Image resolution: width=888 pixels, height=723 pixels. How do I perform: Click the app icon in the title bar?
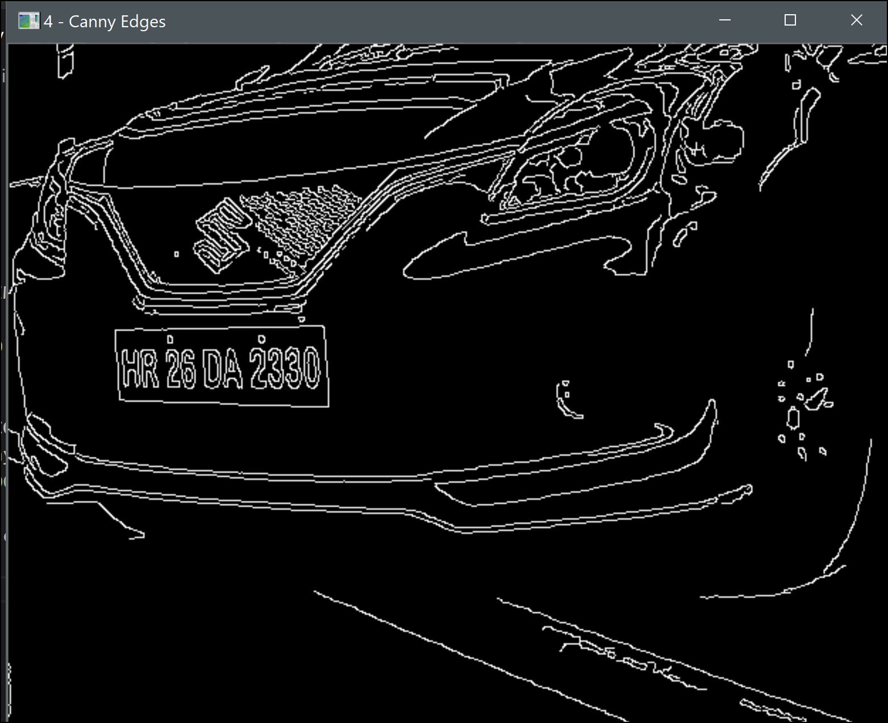pos(28,21)
